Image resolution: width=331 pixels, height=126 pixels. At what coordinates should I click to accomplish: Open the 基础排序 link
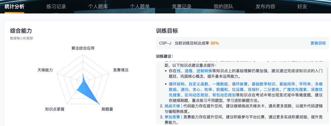click(x=287, y=84)
